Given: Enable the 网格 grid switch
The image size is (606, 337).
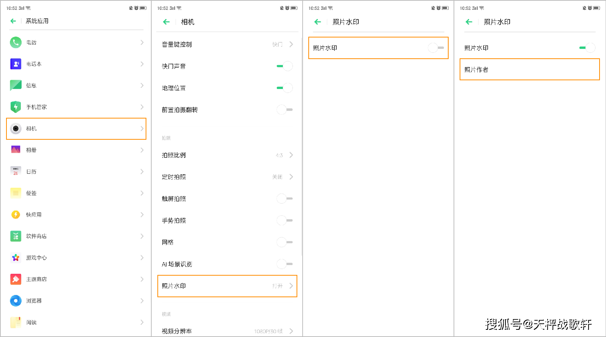Looking at the screenshot, I should 285,242.
